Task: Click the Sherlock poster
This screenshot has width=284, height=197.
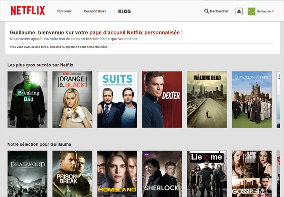Action: 162,173
